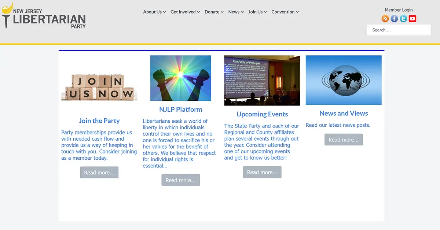Open the Upcoming Events heading link
440x230 pixels.
(262, 114)
